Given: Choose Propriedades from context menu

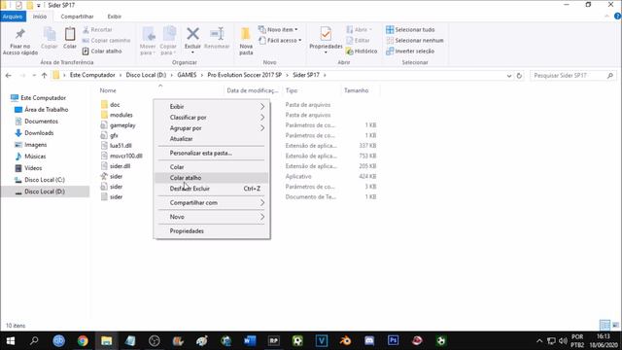Looking at the screenshot, I should tap(212, 231).
